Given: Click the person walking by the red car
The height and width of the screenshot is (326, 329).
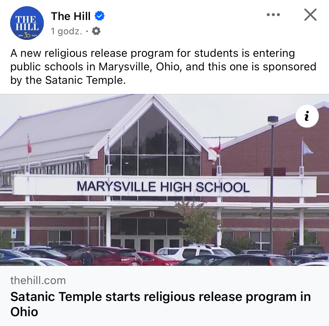Looking at the screenshot, I should (88, 257).
